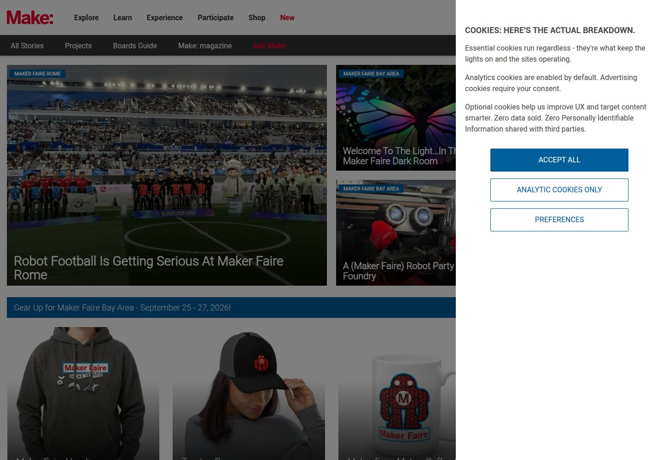Click cookie breakdown heading text
The height and width of the screenshot is (460, 663).
tap(550, 30)
